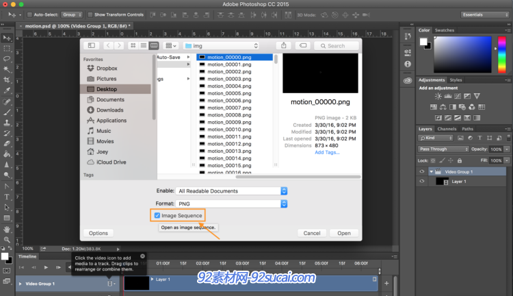Viewport: 513px width, 296px height.
Task: Click the Open button
Action: [x=344, y=233]
